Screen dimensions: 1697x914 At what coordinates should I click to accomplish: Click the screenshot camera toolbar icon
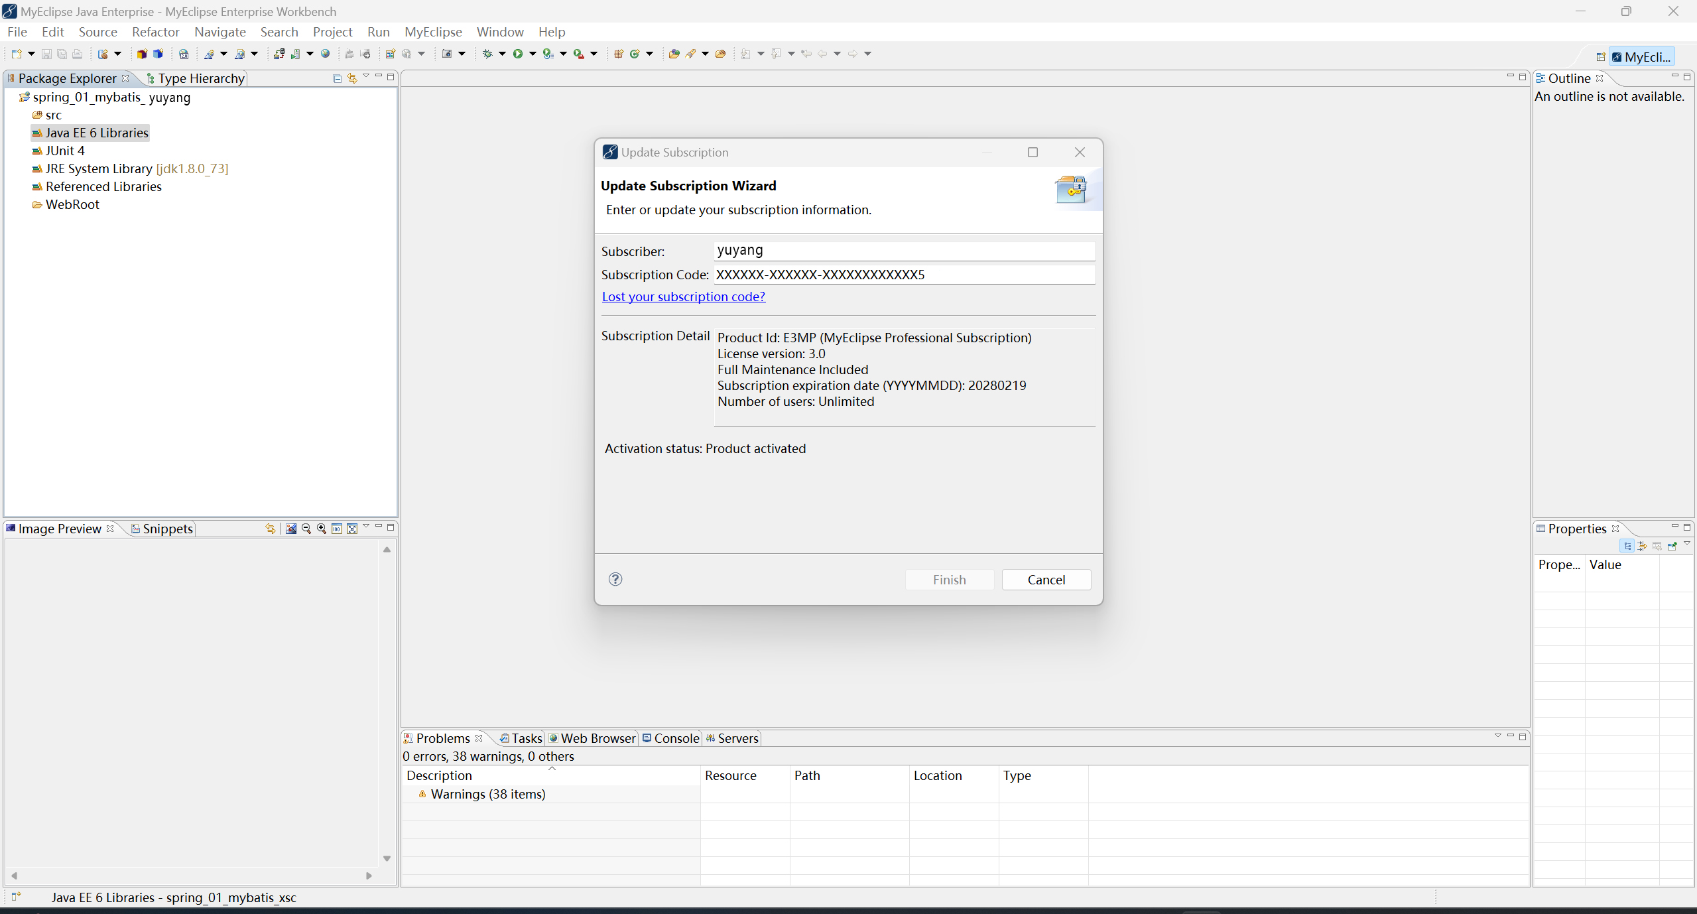(447, 54)
